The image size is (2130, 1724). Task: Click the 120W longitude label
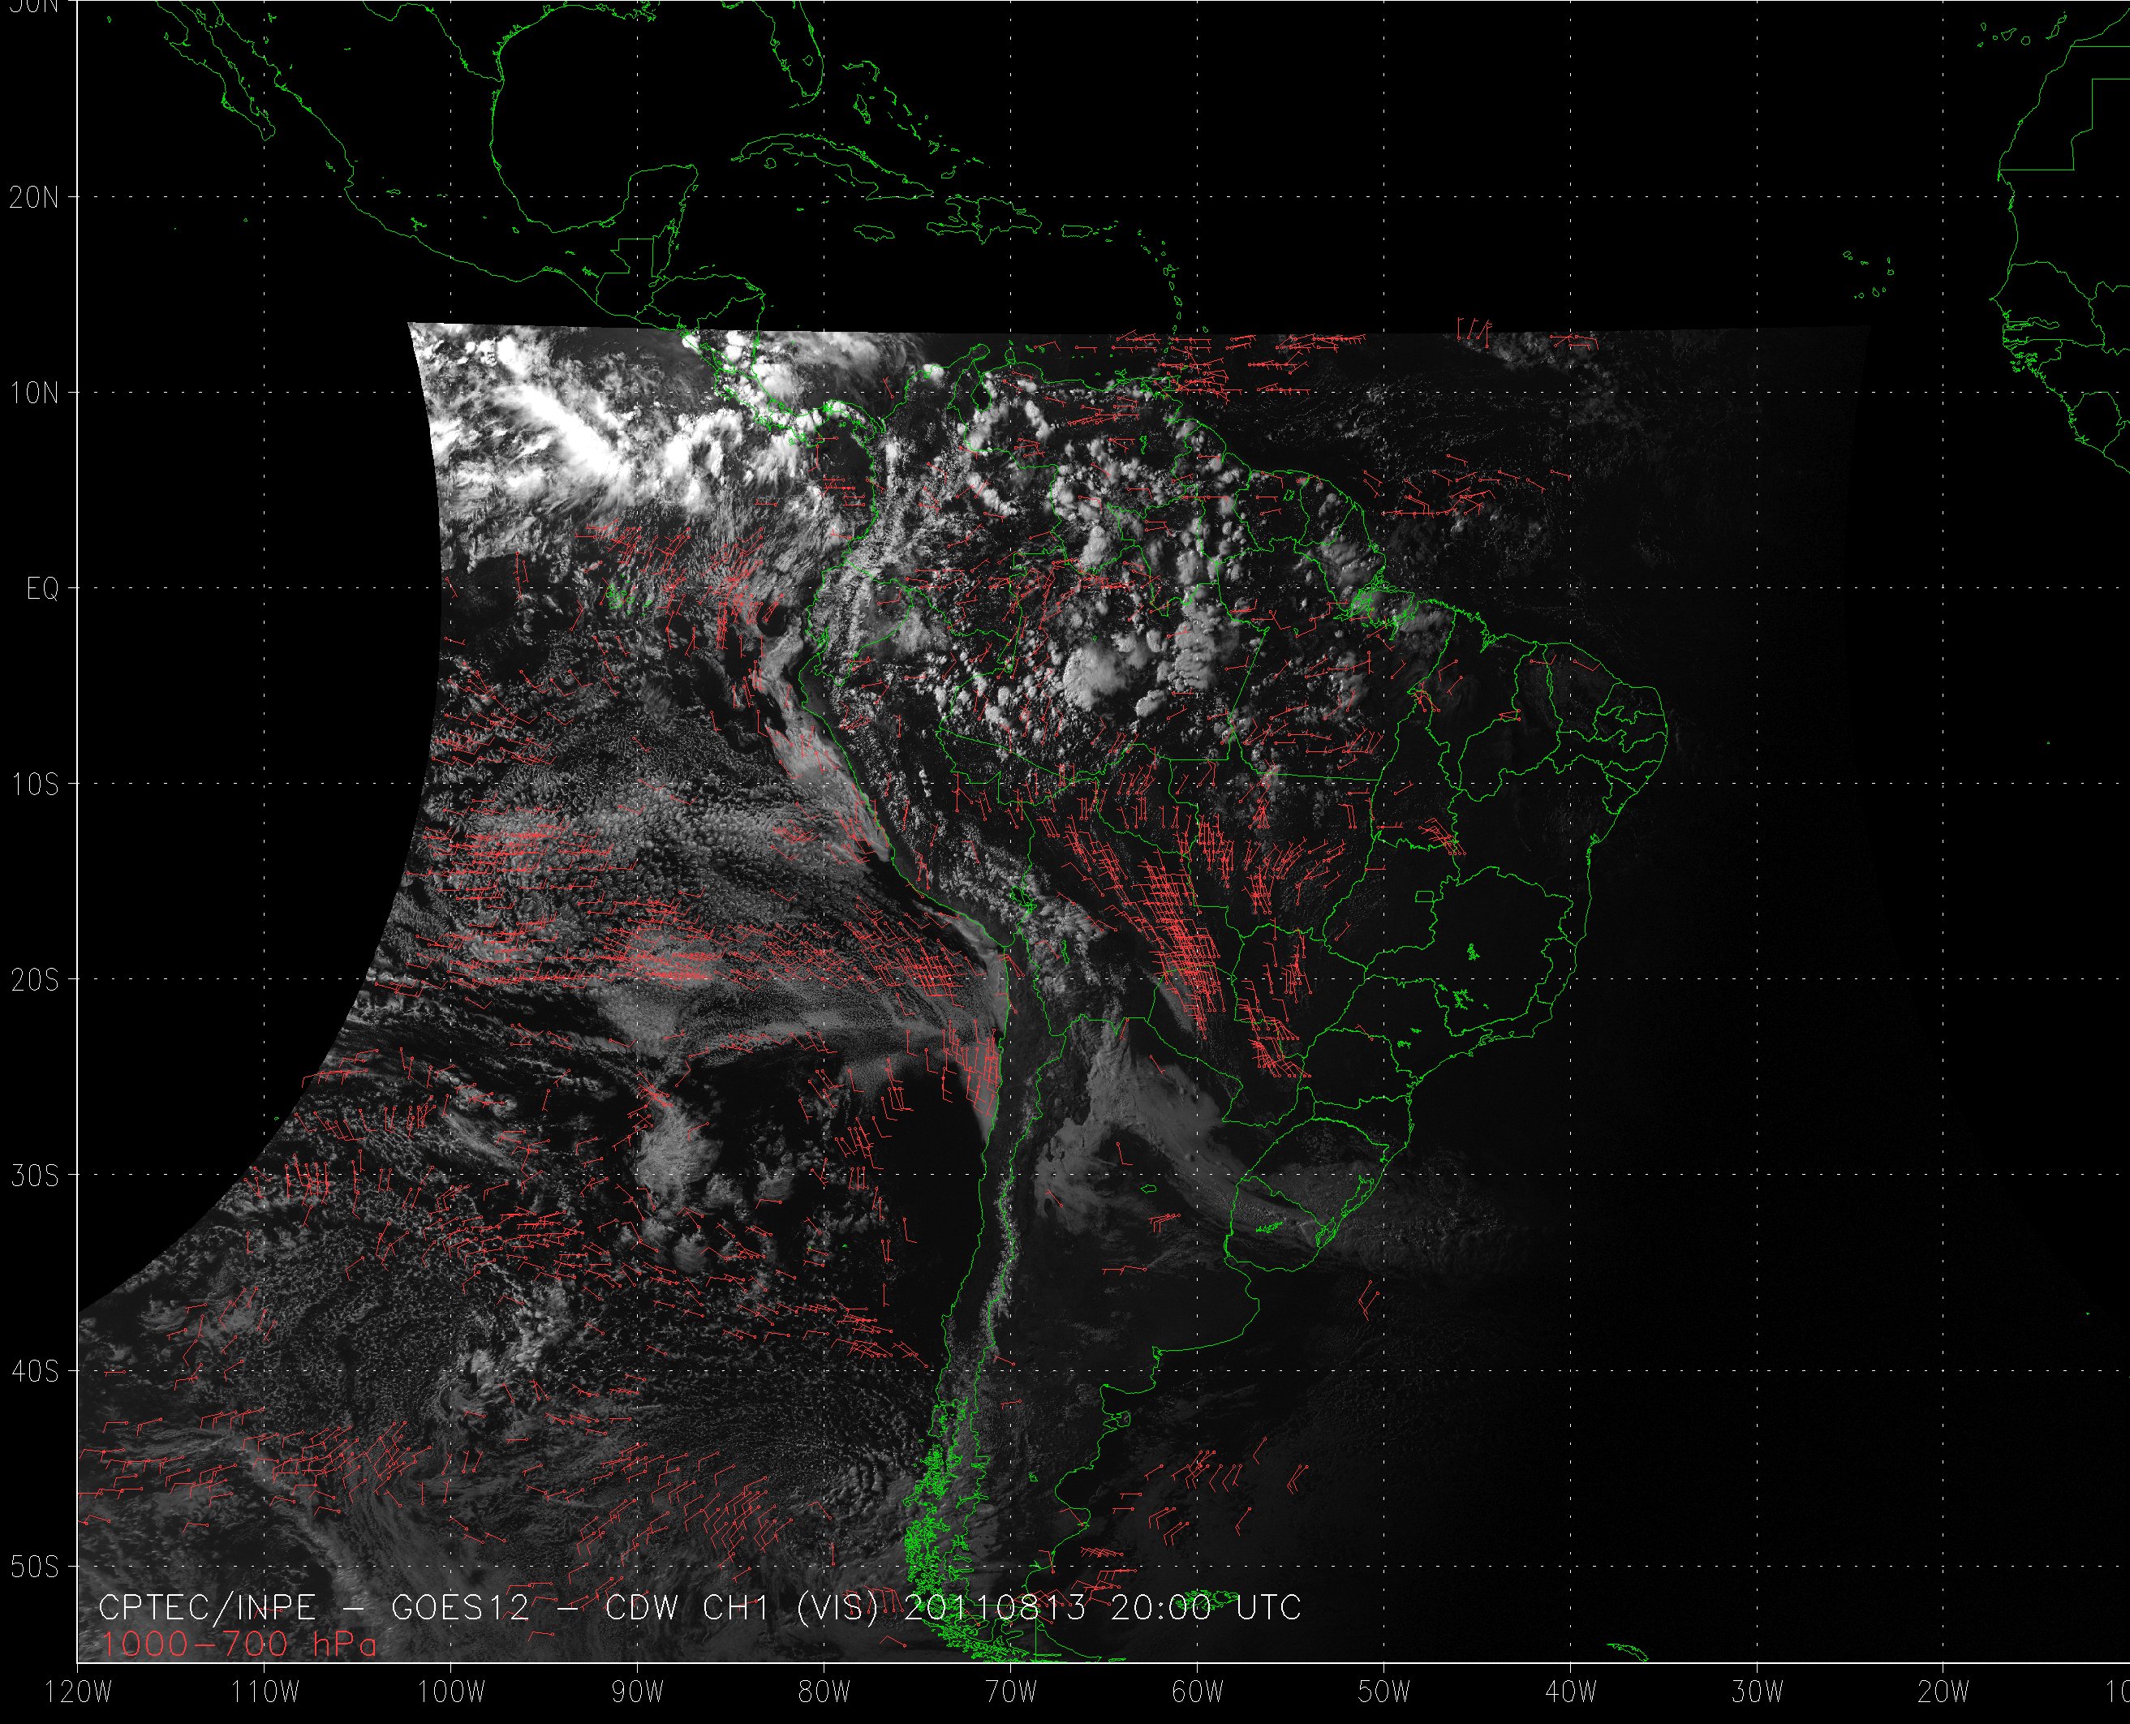point(79,1692)
